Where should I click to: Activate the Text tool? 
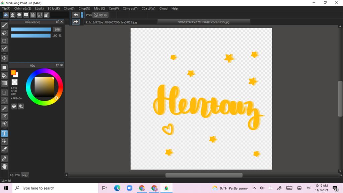4,133
